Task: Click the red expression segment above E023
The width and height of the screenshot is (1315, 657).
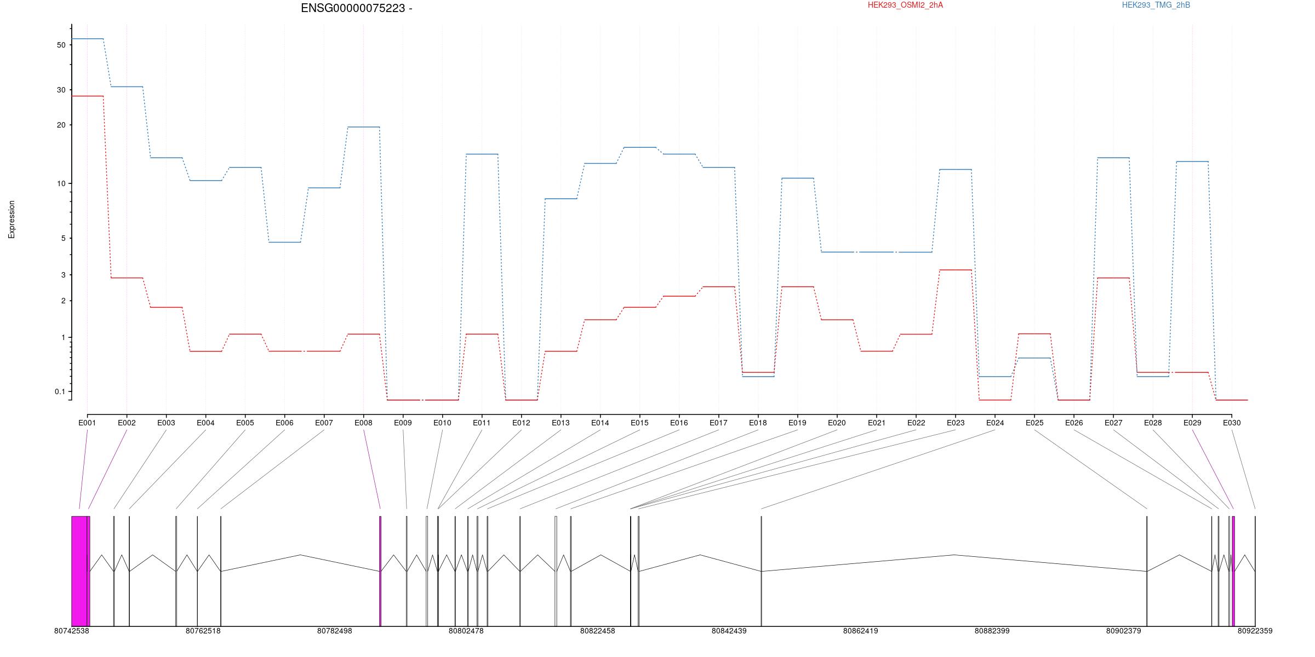Action: pos(956,270)
